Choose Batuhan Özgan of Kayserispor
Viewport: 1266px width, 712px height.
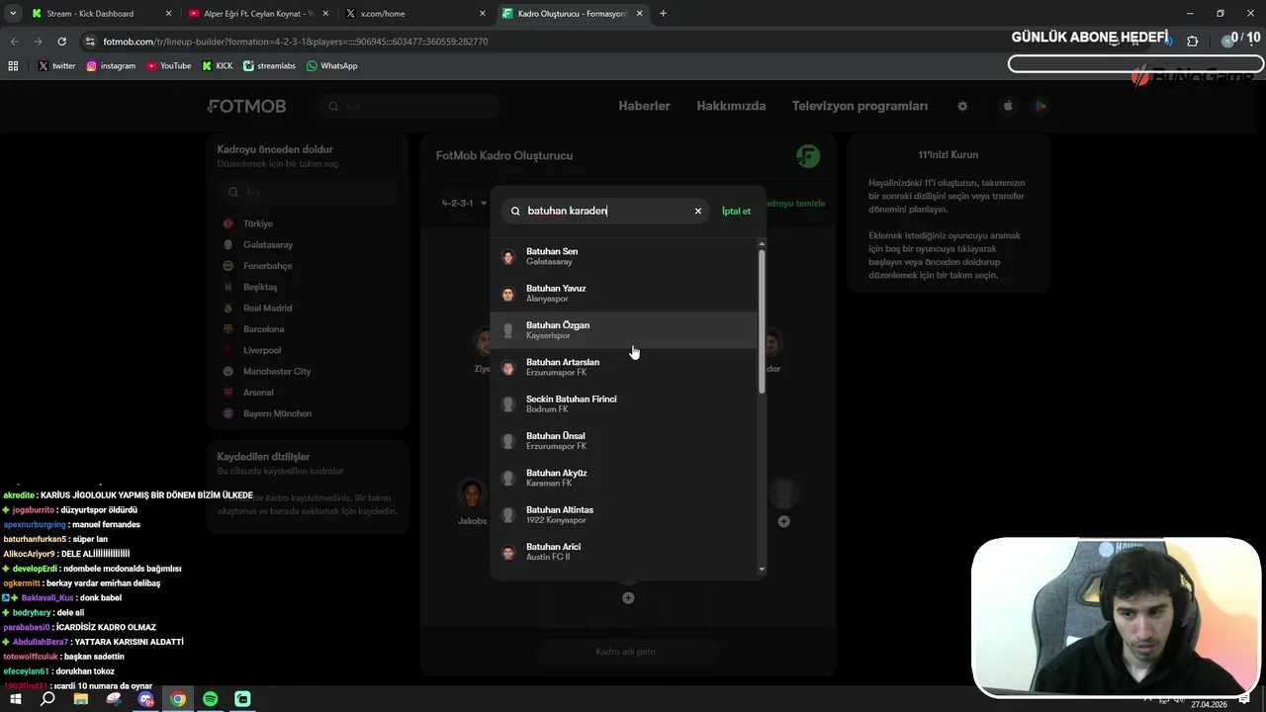[624, 330]
